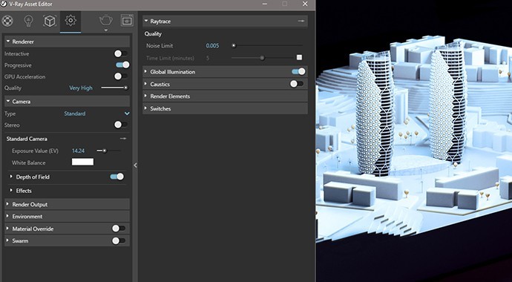Click the render teapot icon
The image size is (512, 282).
tap(106, 20)
